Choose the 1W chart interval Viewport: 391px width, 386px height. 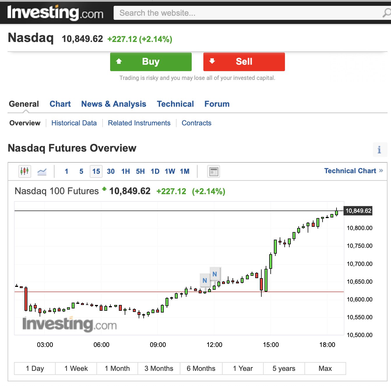point(170,171)
